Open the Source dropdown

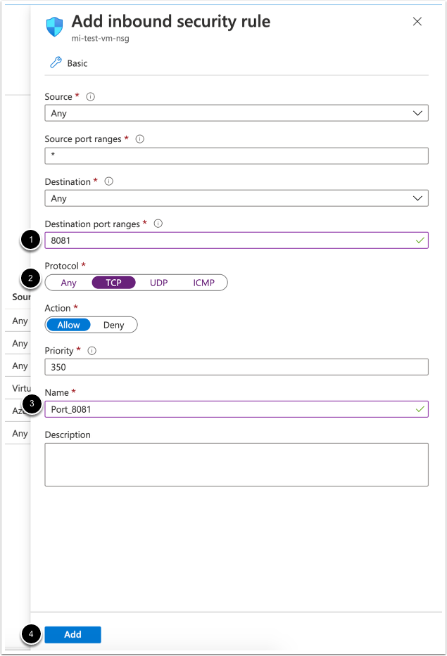tap(236, 113)
